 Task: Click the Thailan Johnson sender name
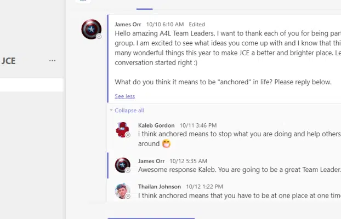[159, 187]
